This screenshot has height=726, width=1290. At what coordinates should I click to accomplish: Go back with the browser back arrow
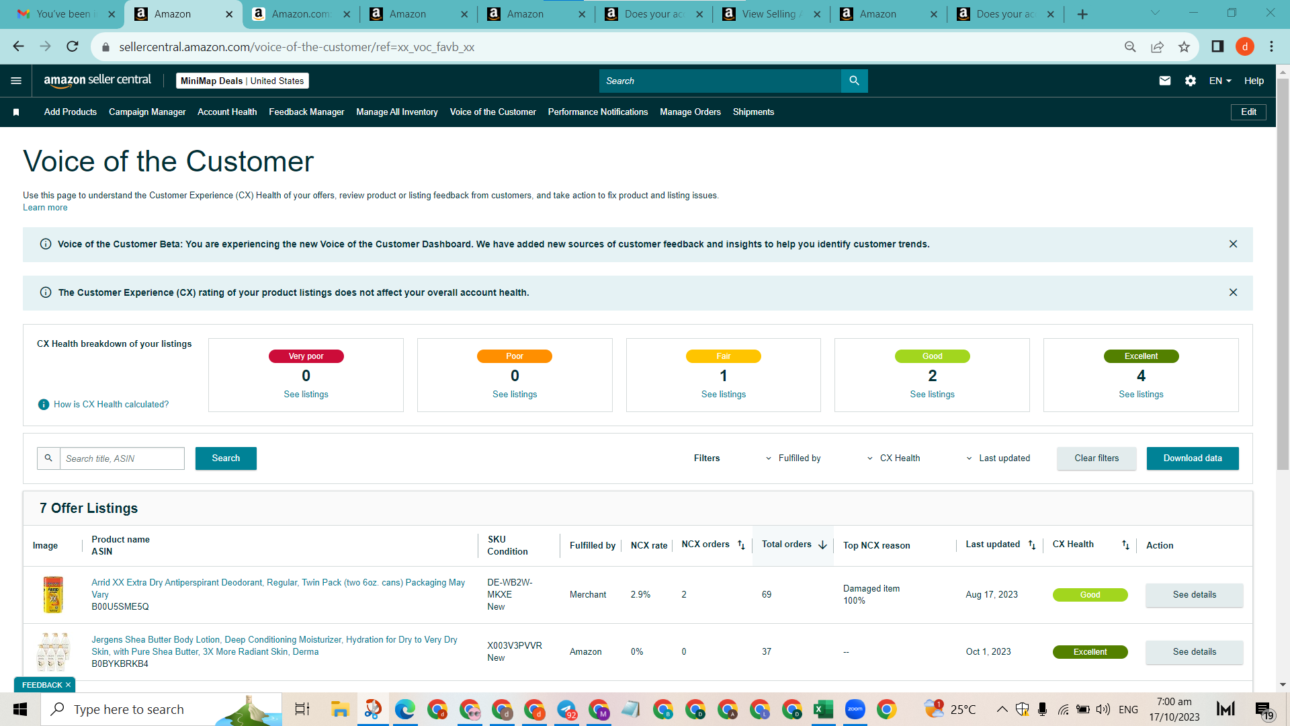click(x=18, y=46)
